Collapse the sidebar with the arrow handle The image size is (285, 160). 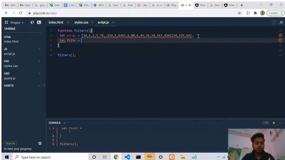point(45,85)
